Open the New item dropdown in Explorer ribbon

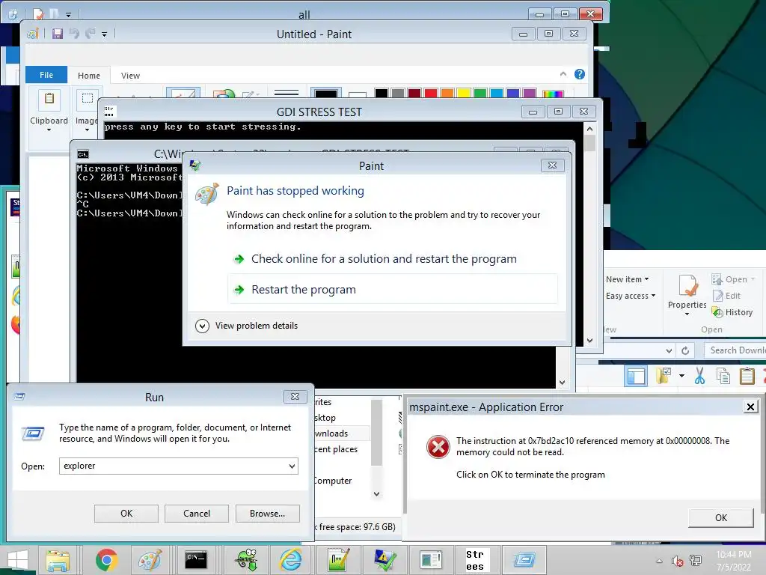click(628, 279)
